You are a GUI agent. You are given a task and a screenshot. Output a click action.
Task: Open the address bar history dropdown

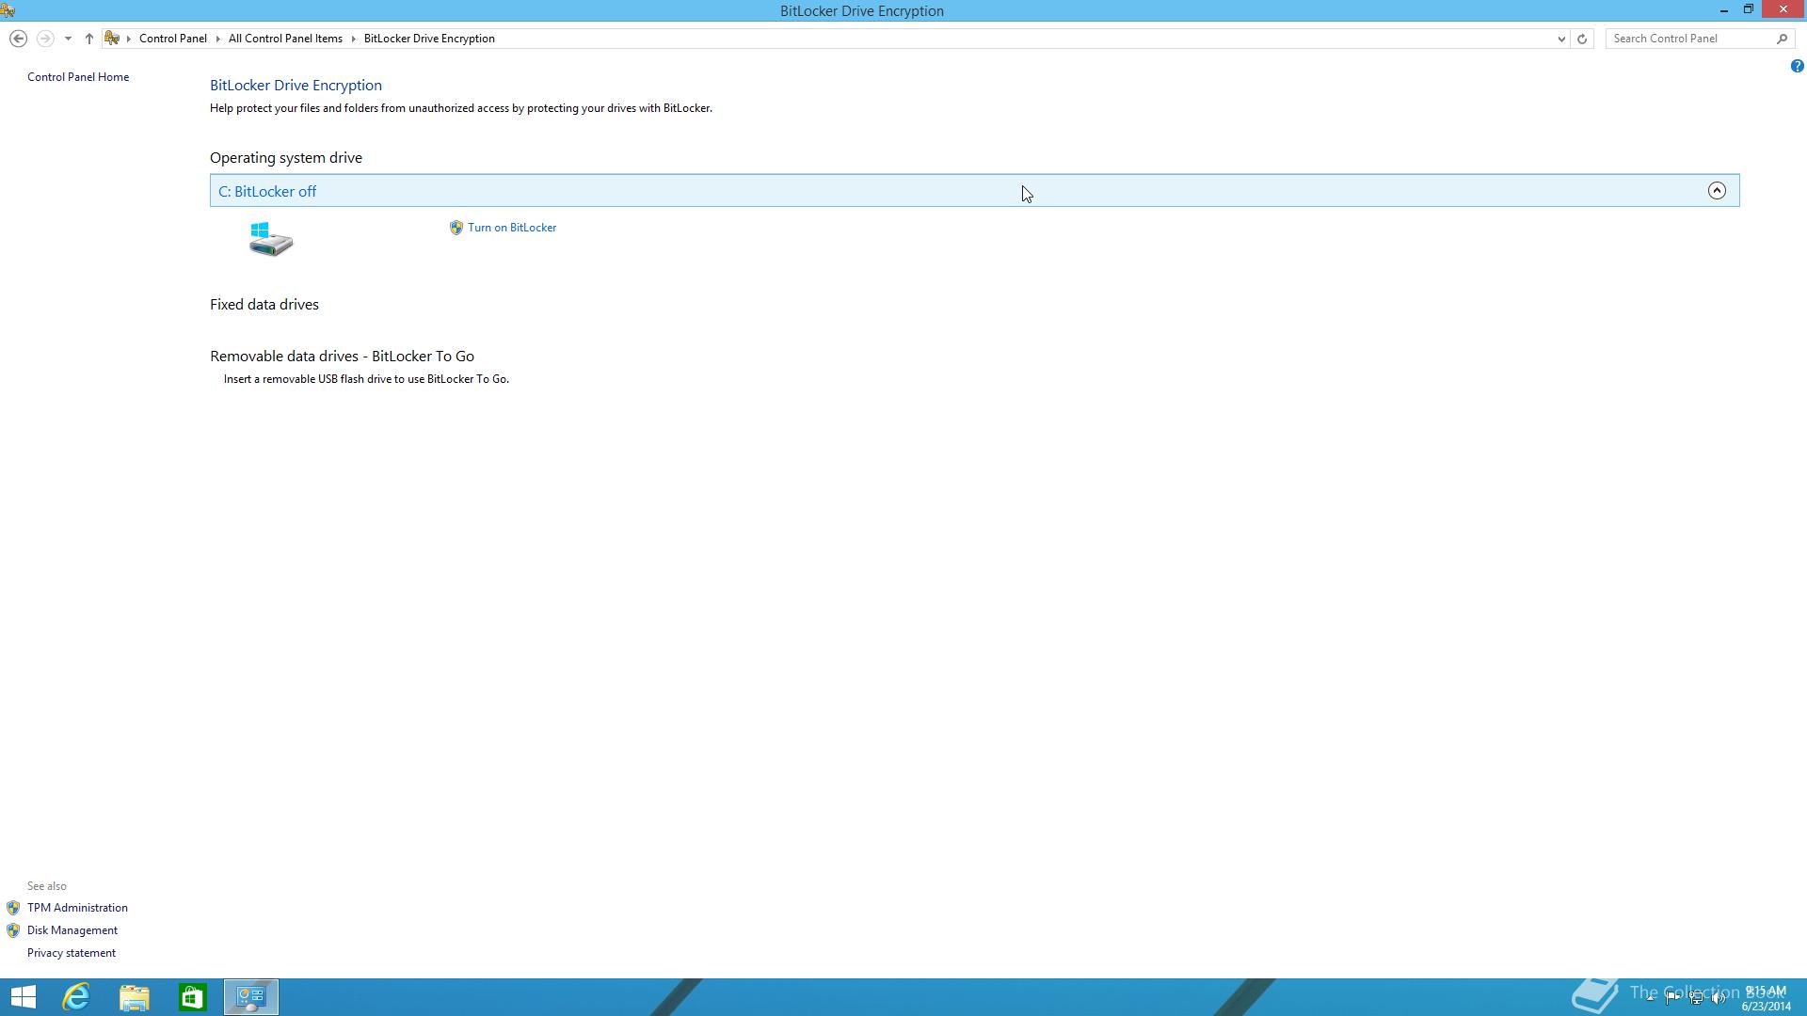pos(1561,39)
